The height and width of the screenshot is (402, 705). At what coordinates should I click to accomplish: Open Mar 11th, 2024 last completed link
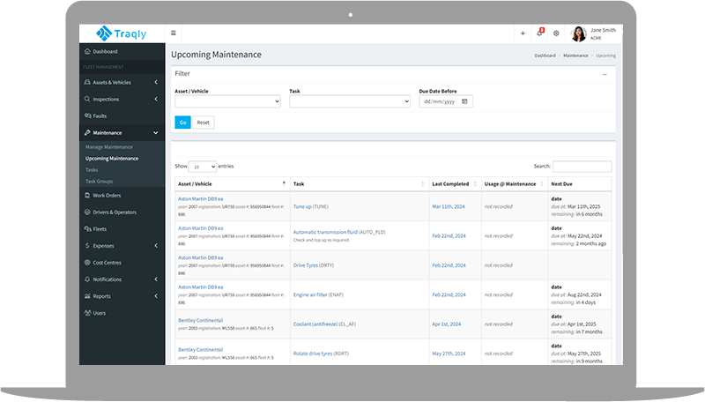tap(449, 206)
